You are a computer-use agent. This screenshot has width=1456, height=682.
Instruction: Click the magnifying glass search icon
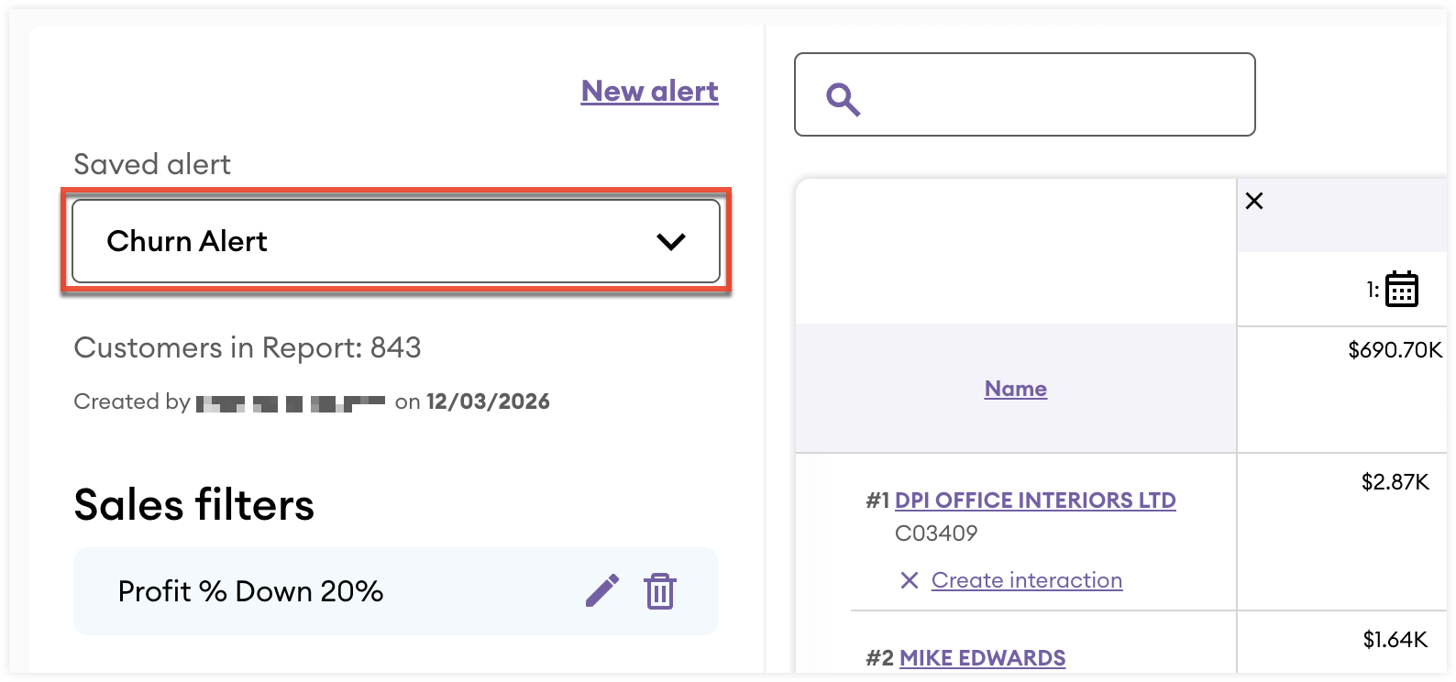843,98
